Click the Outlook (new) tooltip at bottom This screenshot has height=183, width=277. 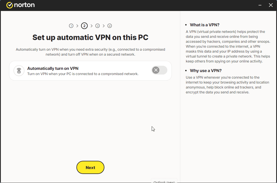click(164, 181)
